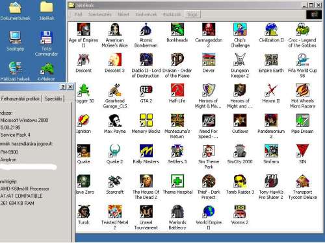Select the Fifa World Cup 98 icon
Image resolution: width=325 pixels, height=243 pixels.
pos(302,60)
